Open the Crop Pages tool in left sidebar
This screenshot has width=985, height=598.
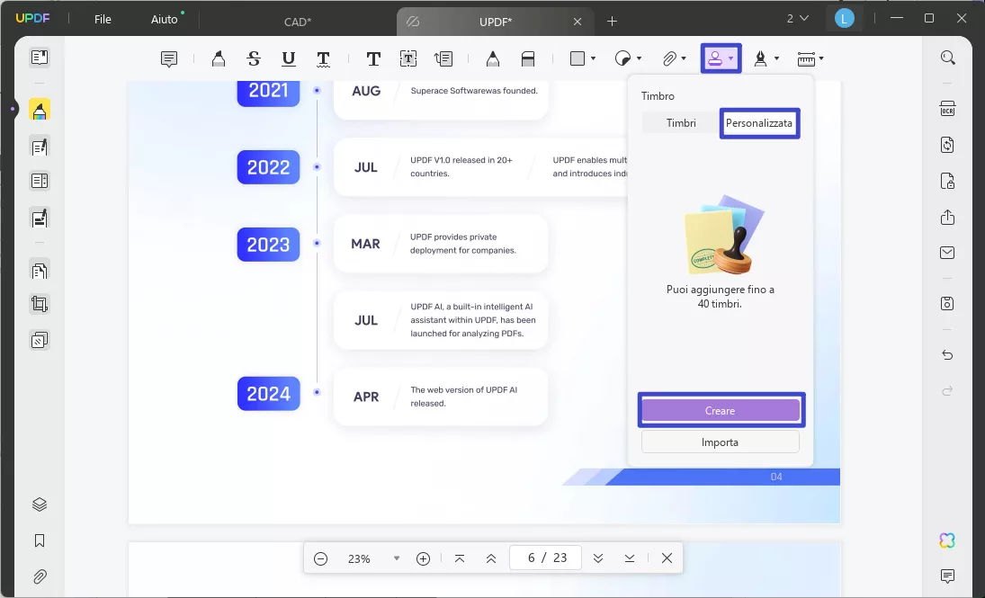(x=40, y=304)
